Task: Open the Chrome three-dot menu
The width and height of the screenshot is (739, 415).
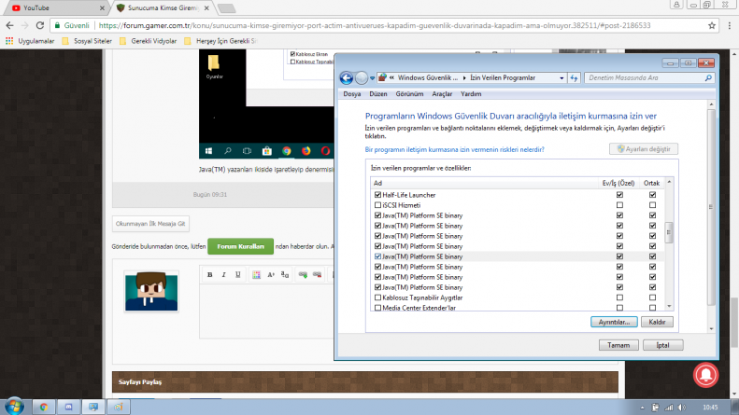Action: coord(729,25)
